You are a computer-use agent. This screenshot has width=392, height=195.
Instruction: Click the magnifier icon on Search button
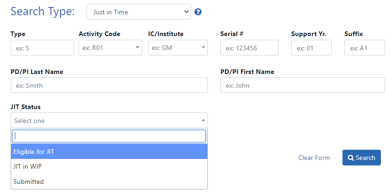(x=351, y=158)
